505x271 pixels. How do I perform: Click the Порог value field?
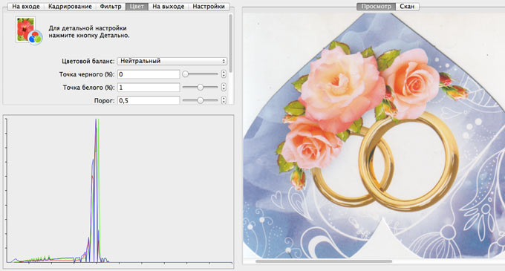point(149,100)
